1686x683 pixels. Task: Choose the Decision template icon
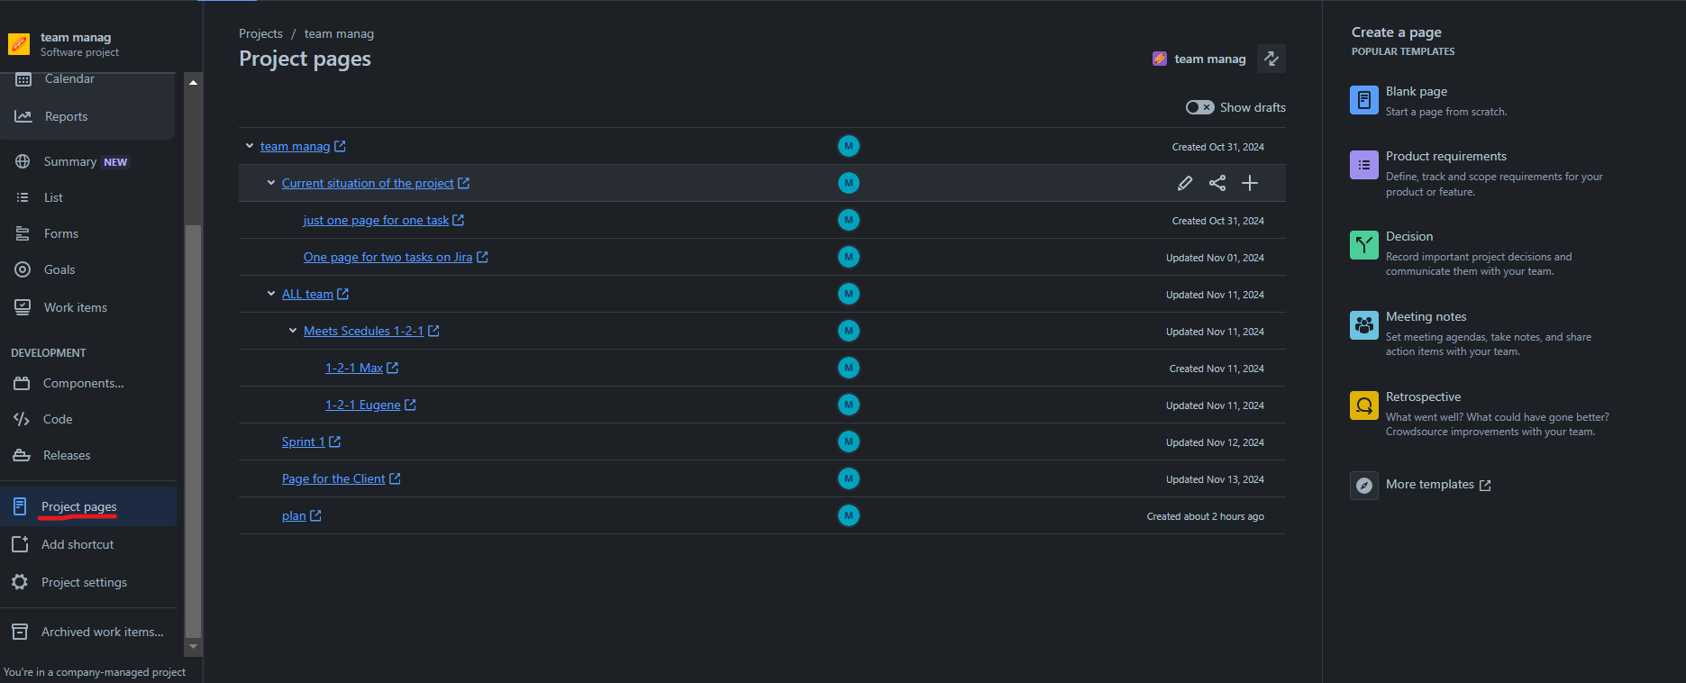(1364, 245)
